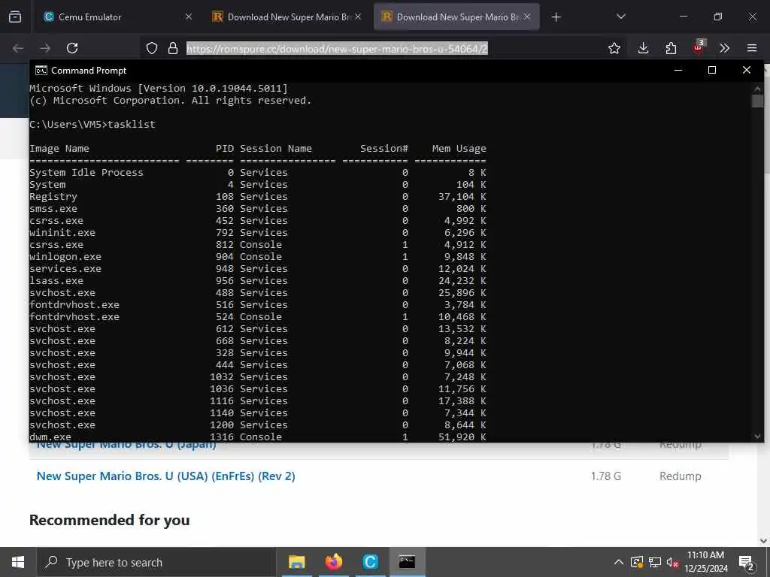The height and width of the screenshot is (577, 770).
Task: Close the Cemu Emulator tab
Action: coord(189,17)
